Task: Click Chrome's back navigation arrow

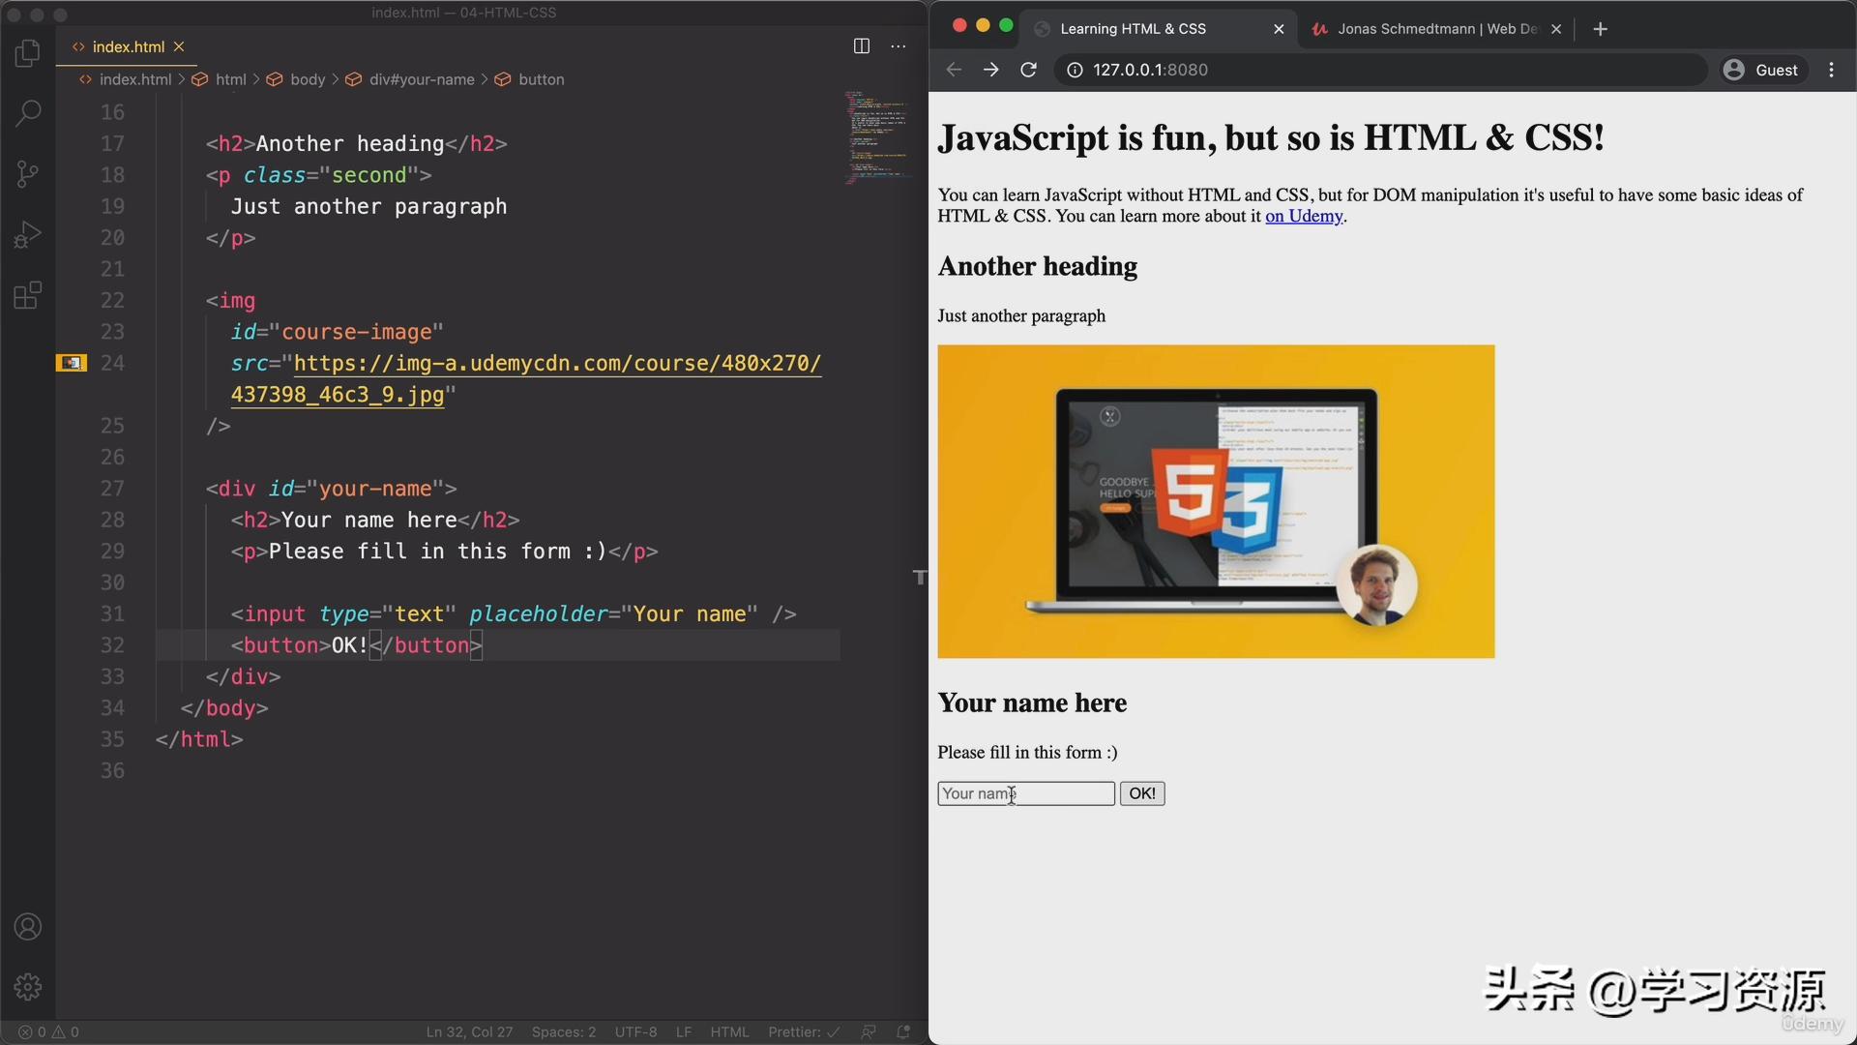Action: tap(955, 69)
